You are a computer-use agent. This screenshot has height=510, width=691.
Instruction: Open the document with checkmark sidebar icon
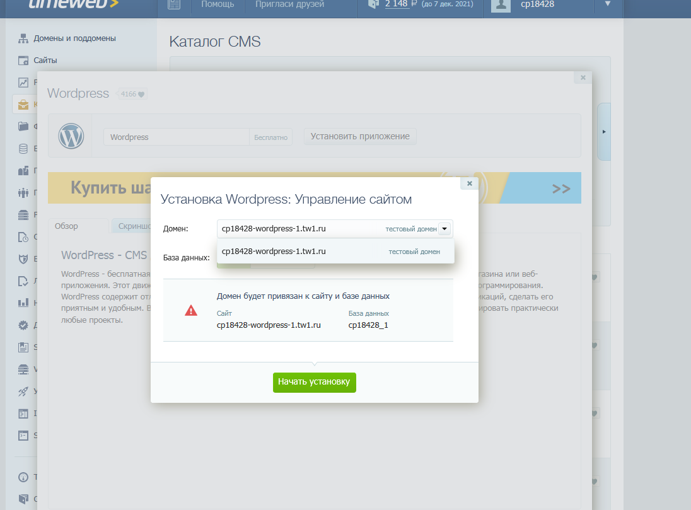click(23, 281)
